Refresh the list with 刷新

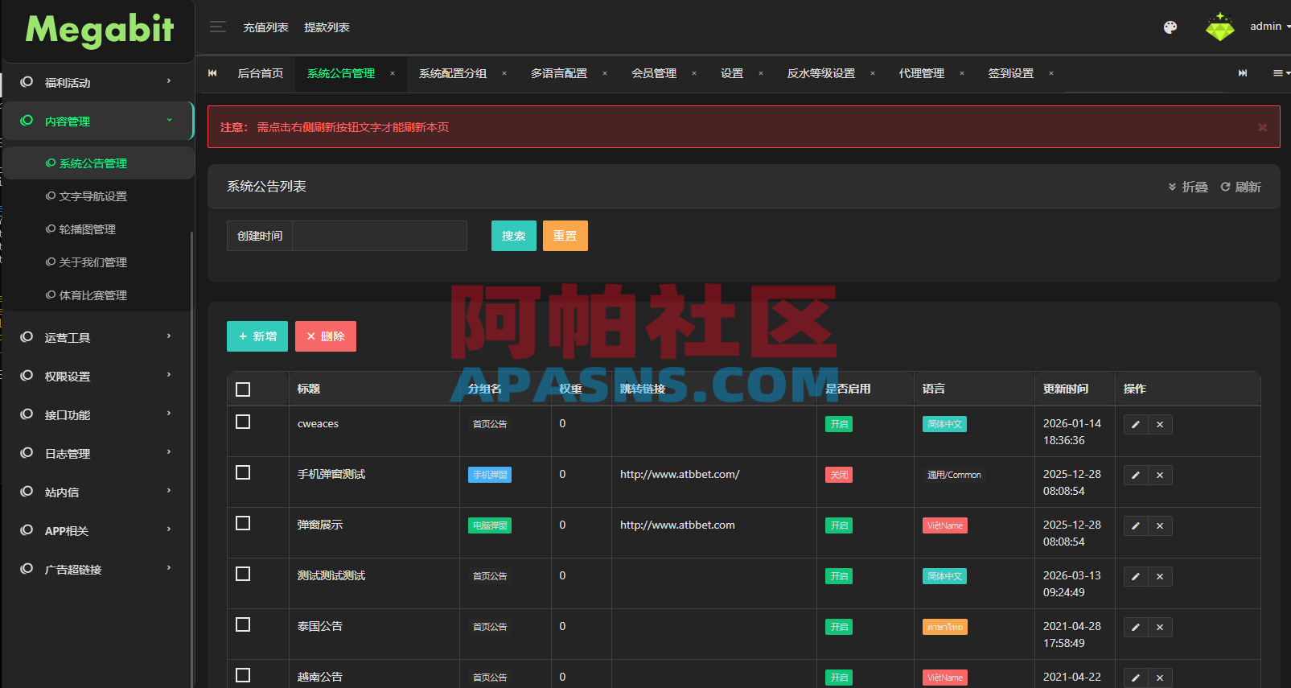coord(1240,187)
